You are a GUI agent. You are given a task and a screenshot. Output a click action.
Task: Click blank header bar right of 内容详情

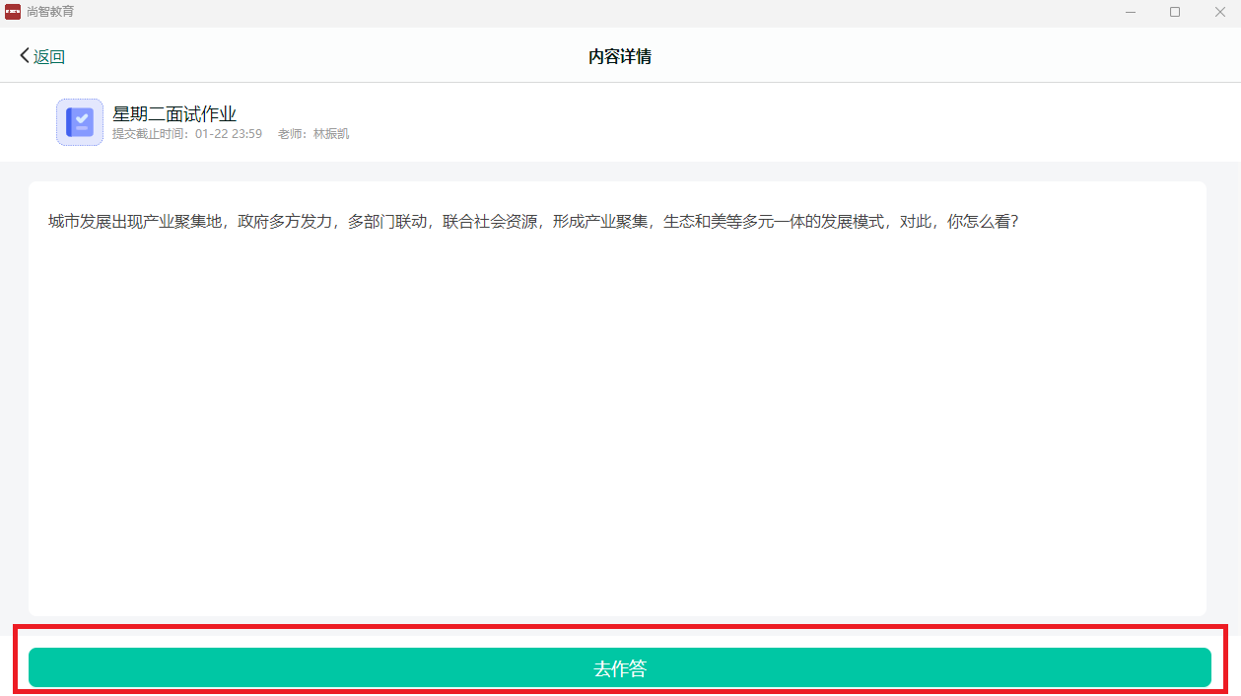coord(936,57)
